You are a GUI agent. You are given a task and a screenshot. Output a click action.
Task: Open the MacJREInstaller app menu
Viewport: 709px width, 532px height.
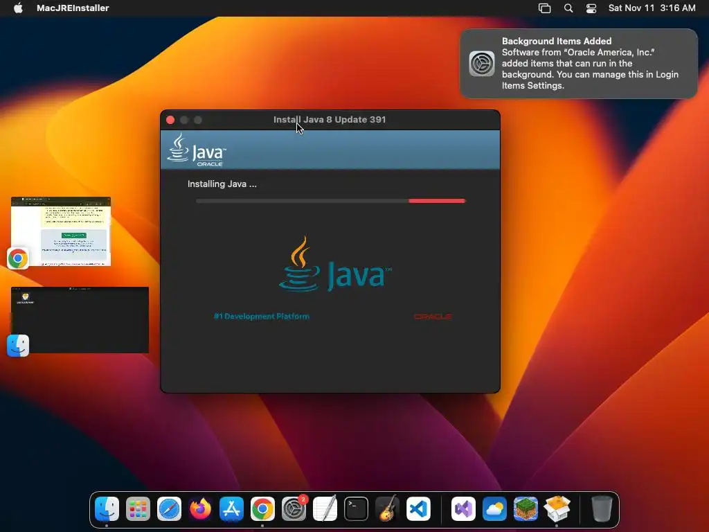[73, 8]
